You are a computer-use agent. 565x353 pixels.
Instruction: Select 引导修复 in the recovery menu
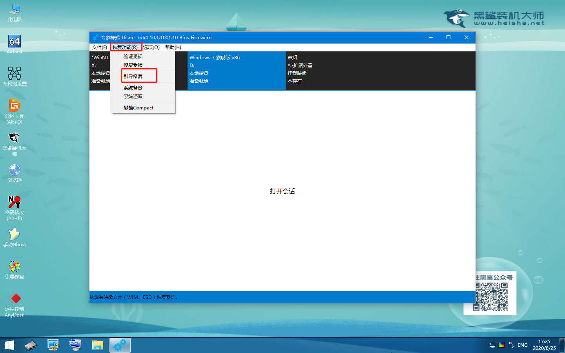133,76
